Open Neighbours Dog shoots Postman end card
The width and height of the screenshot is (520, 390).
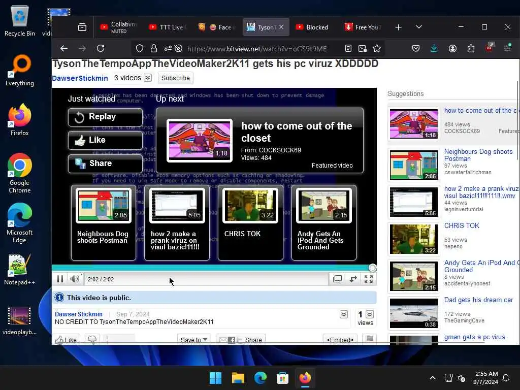coord(104,222)
